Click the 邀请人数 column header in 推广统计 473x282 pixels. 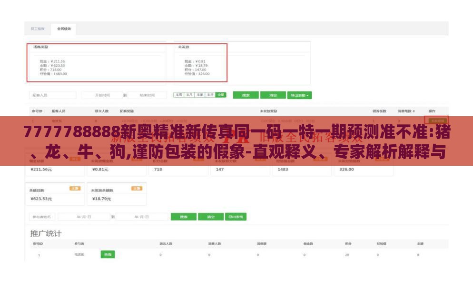coord(166,244)
